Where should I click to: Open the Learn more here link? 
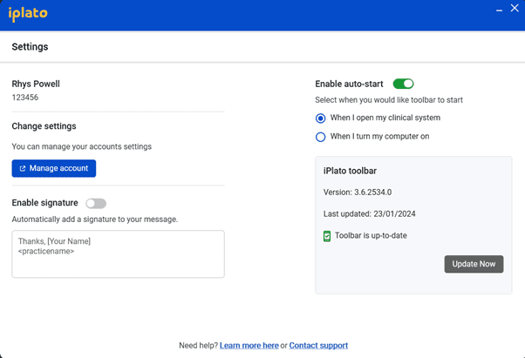click(x=249, y=345)
